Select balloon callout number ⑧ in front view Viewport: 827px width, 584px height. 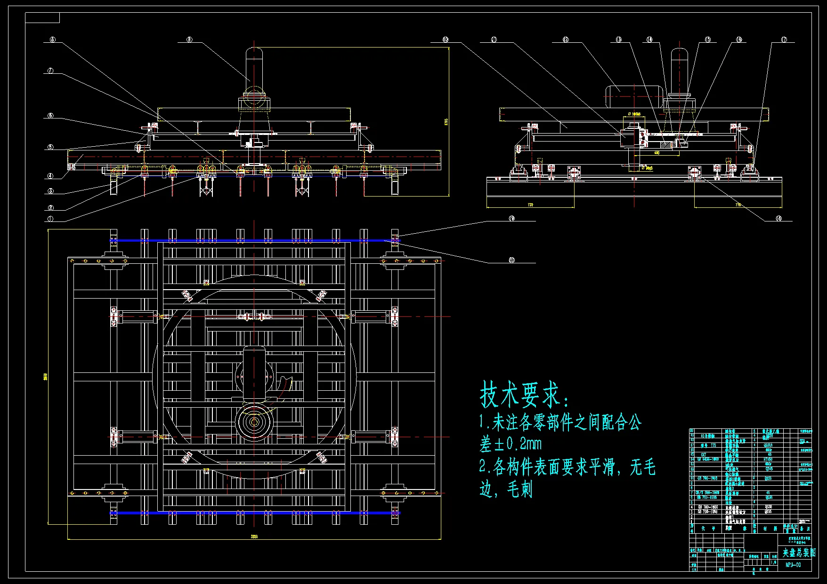tap(52, 39)
